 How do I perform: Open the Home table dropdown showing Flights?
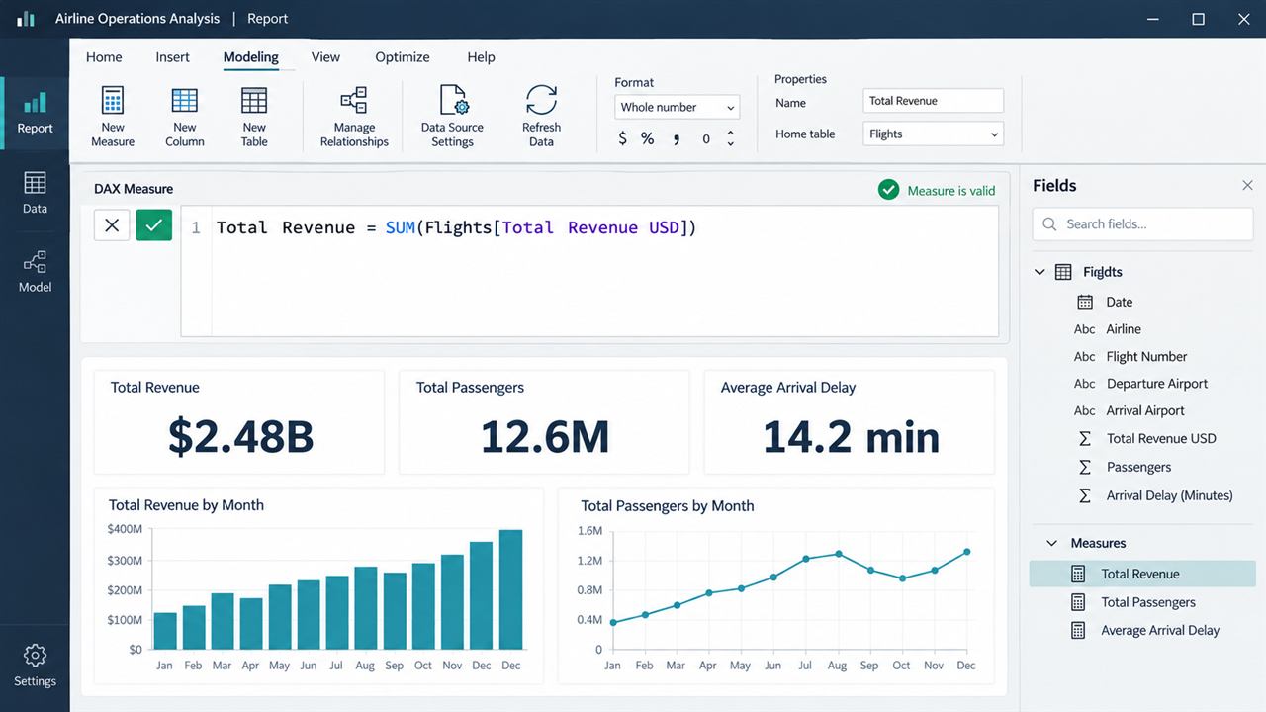pyautogui.click(x=933, y=133)
